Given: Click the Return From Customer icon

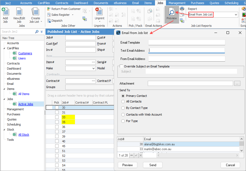Looking at the screenshot, I should [x=49, y=9].
